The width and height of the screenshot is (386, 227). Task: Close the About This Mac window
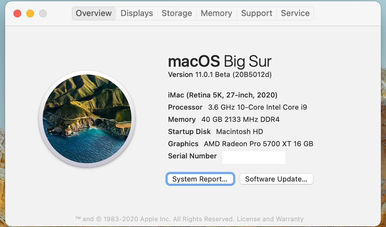[x=17, y=13]
